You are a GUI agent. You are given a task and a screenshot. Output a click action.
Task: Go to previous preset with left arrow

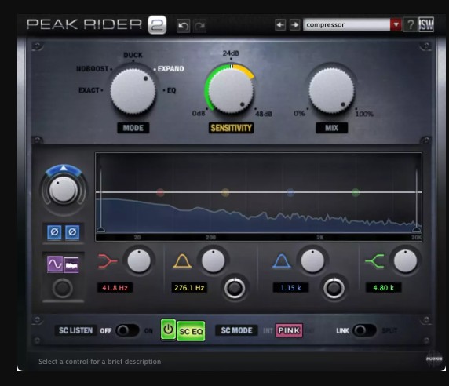tap(280, 25)
